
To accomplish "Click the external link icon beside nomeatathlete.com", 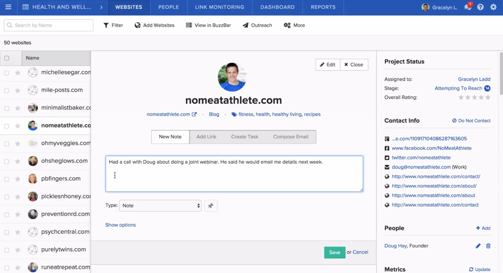I will coord(194,114).
